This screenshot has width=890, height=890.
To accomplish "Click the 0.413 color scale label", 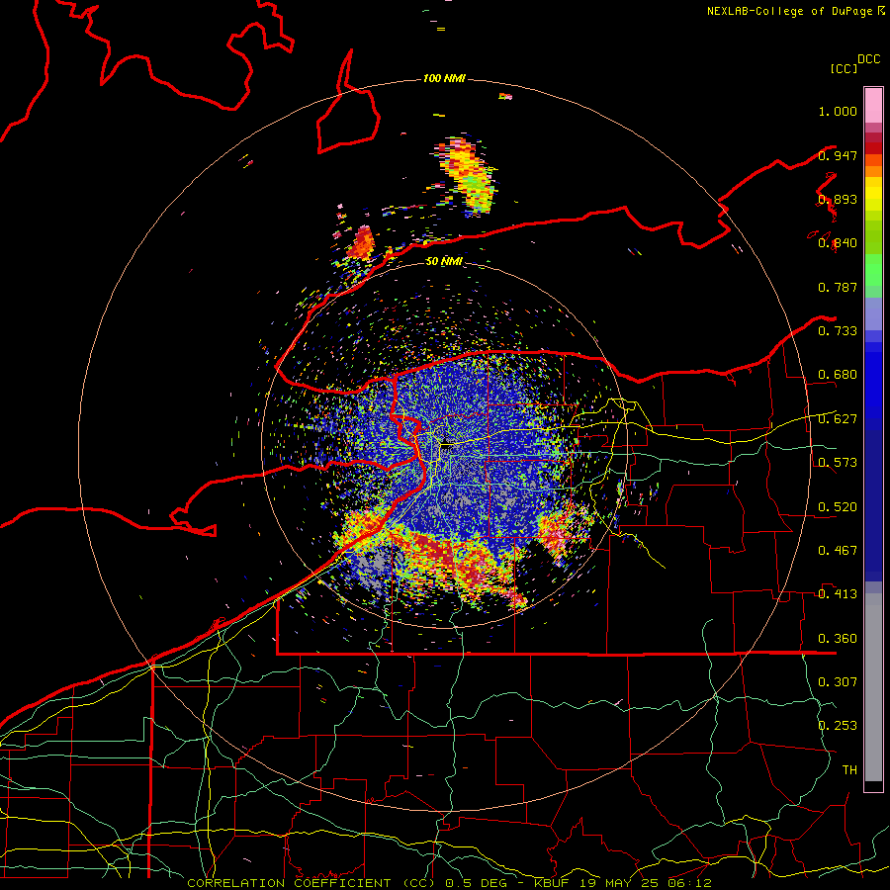I will tap(838, 594).
